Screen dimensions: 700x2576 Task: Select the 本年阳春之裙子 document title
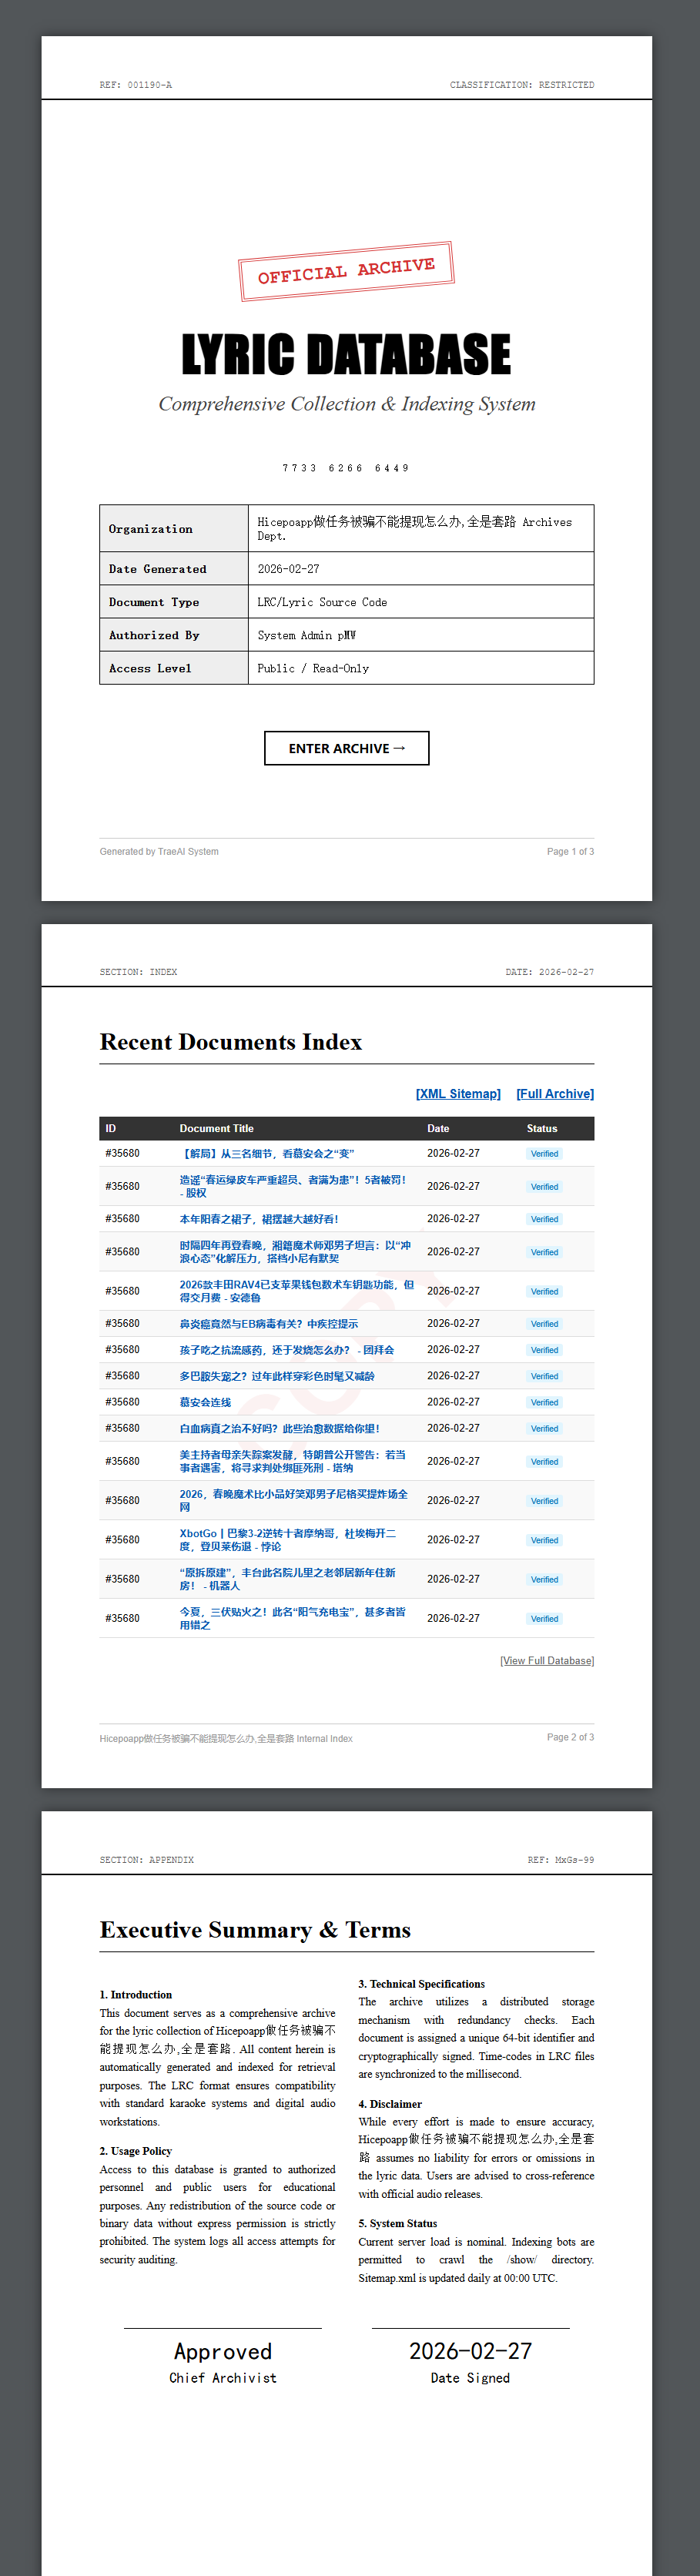tap(259, 1219)
